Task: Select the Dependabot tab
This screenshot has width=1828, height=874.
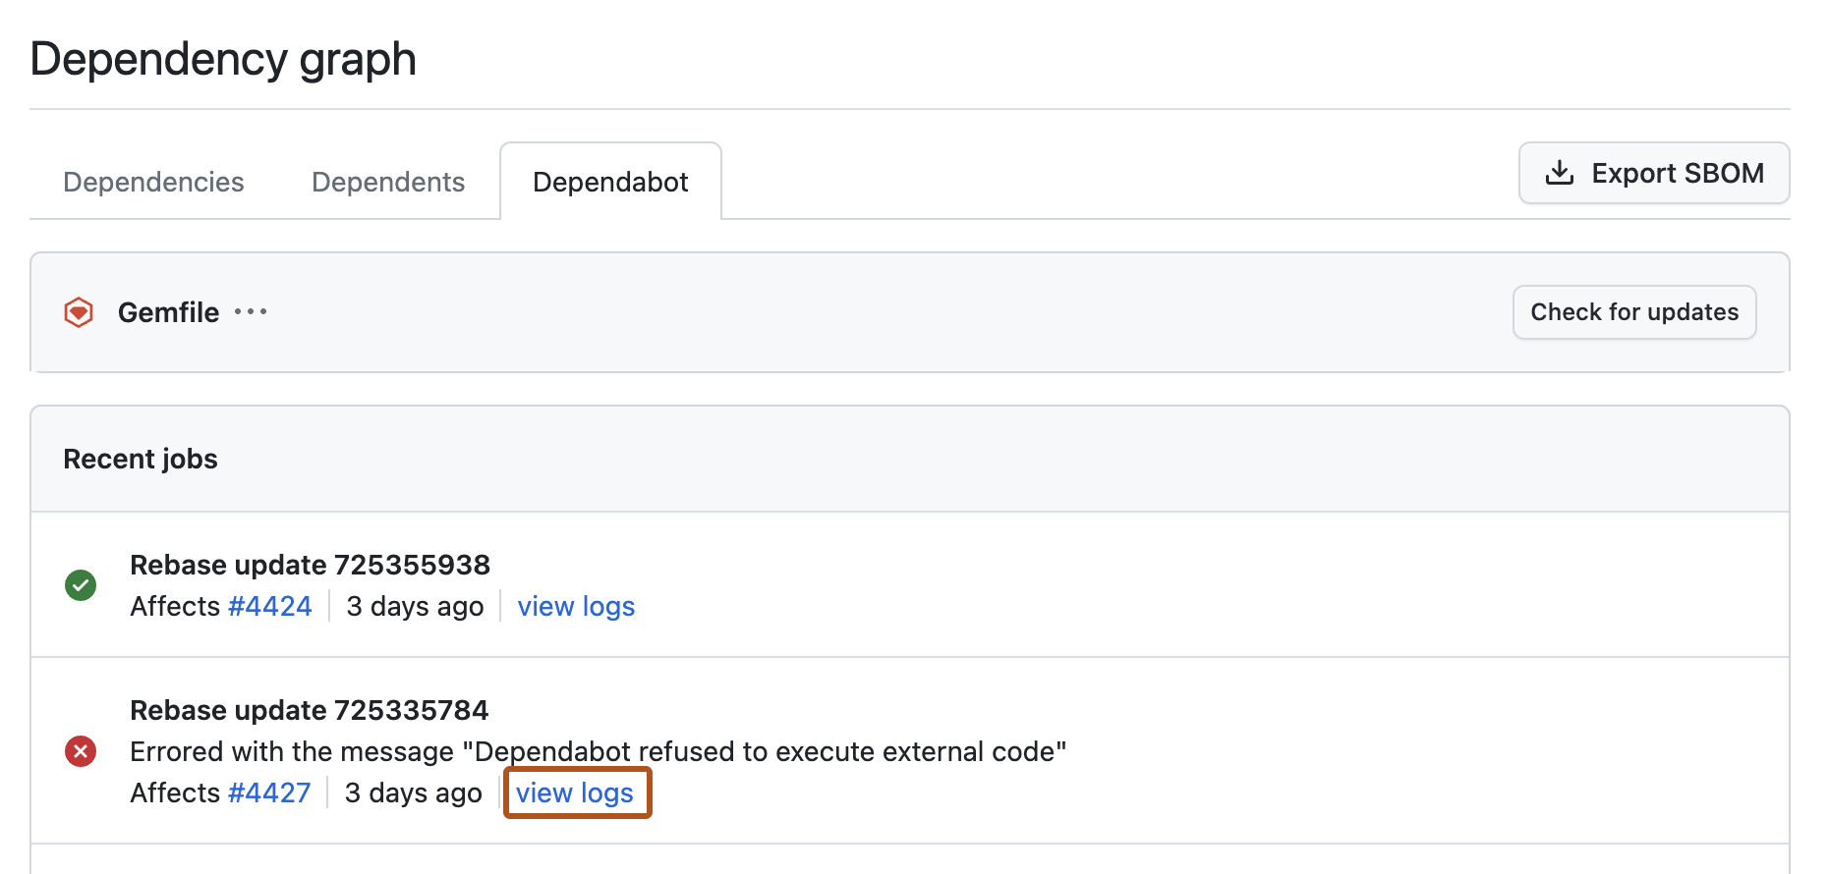Action: pos(610,182)
